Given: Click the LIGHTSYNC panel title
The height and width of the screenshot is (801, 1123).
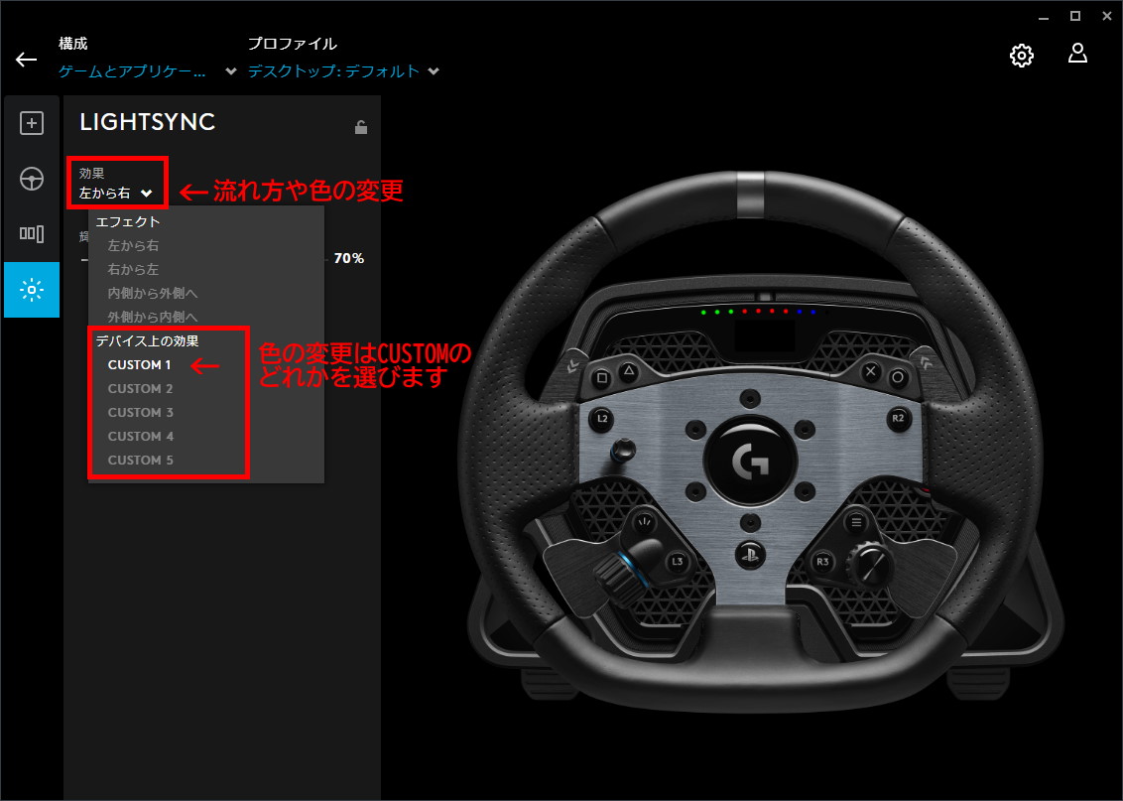Looking at the screenshot, I should pyautogui.click(x=148, y=122).
